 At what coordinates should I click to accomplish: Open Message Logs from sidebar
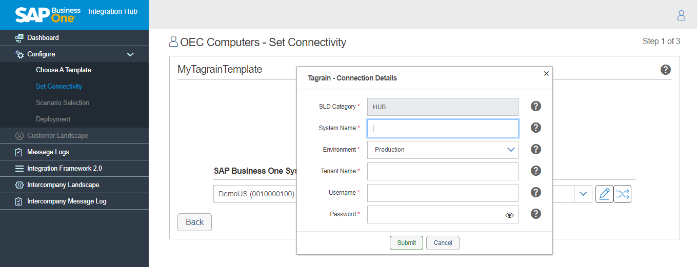[x=48, y=152]
